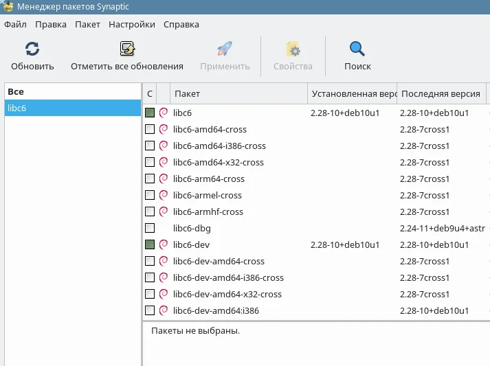The image size is (490, 366).
Task: Click the Обновить reload icon
Action: [x=32, y=49]
